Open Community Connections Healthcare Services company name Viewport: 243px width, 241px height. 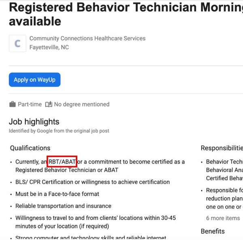(87, 38)
